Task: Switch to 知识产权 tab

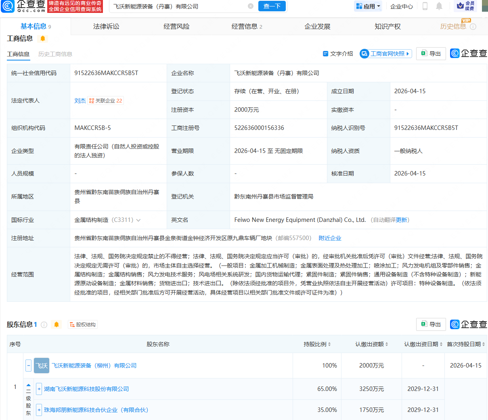Action: pos(387,27)
